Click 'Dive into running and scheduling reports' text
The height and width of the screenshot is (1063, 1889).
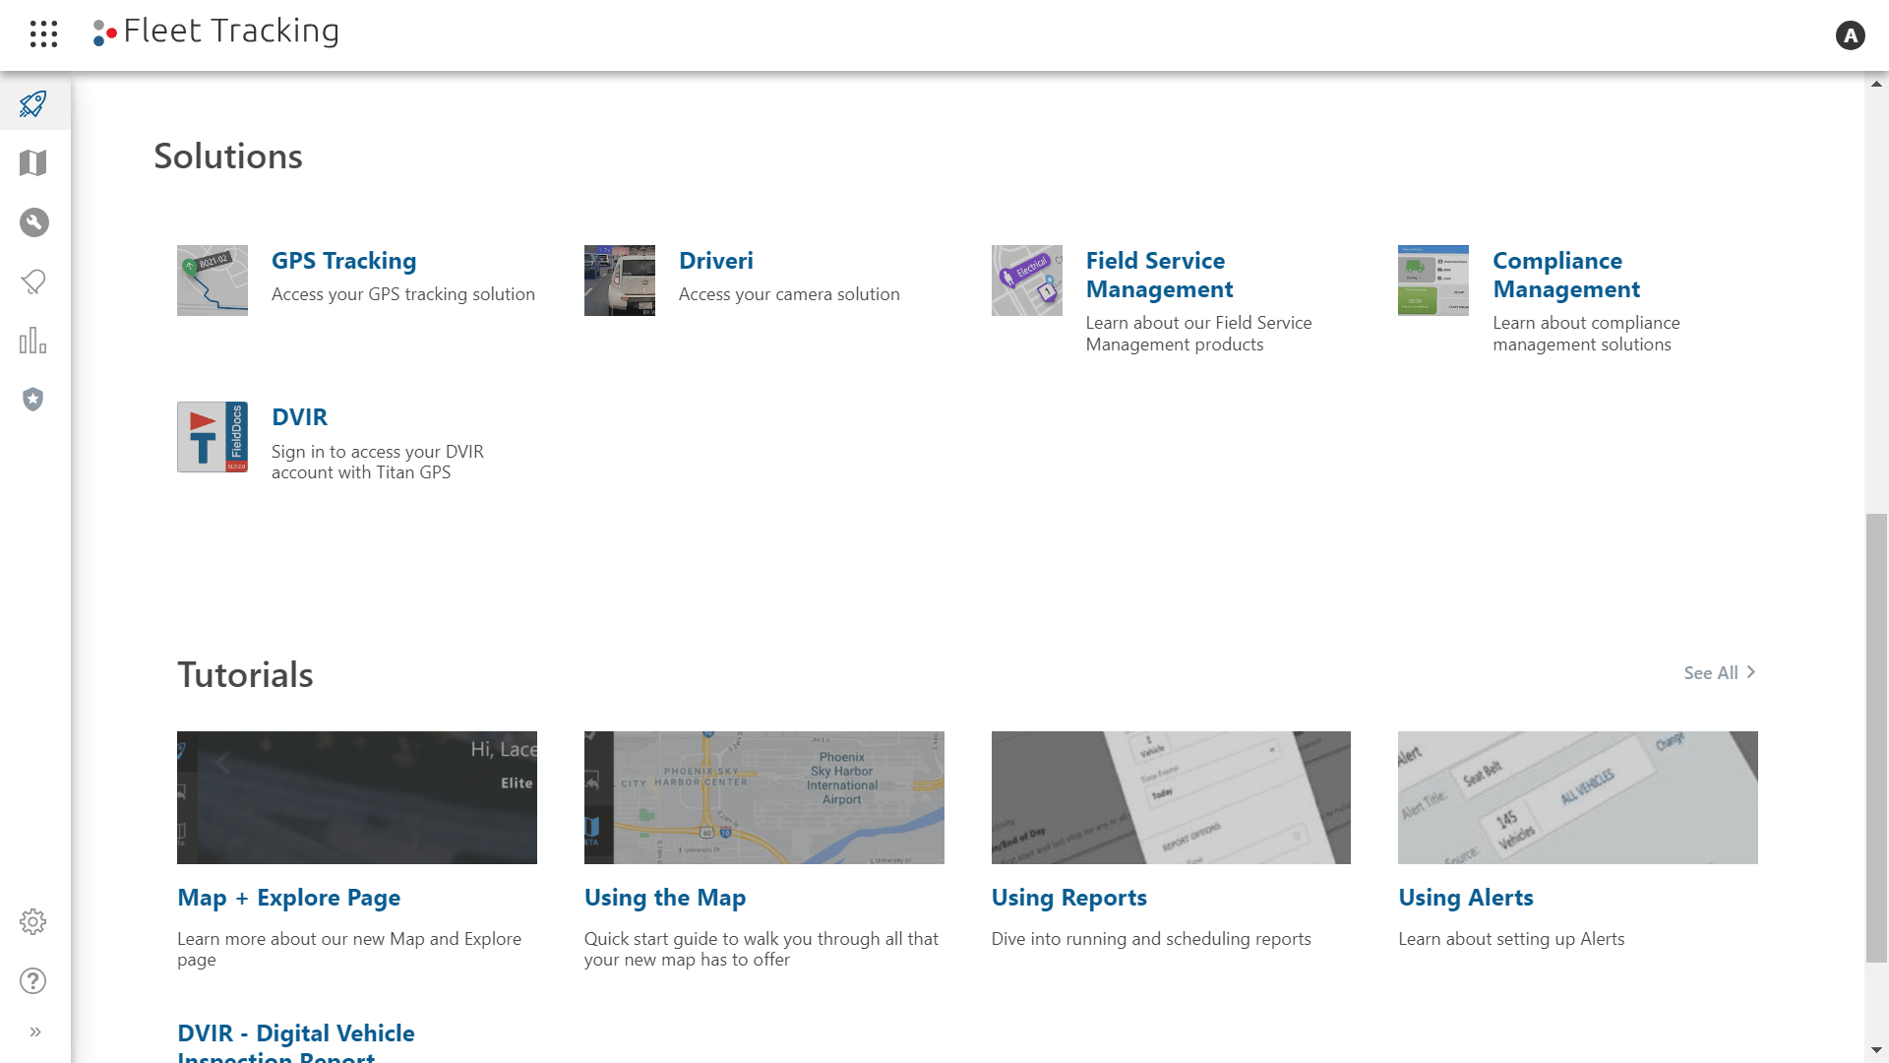[1151, 939]
